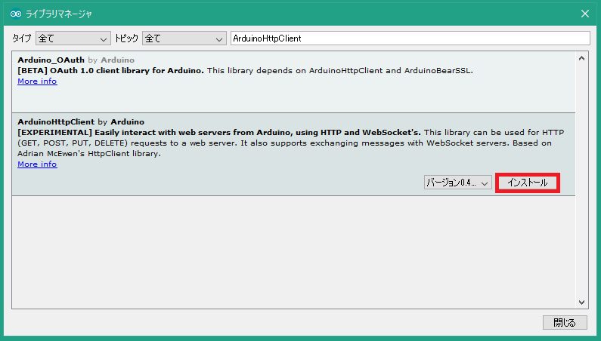The width and height of the screenshot is (601, 341).
Task: Open More info link for Arduino_OAuth
Action: (x=37, y=81)
